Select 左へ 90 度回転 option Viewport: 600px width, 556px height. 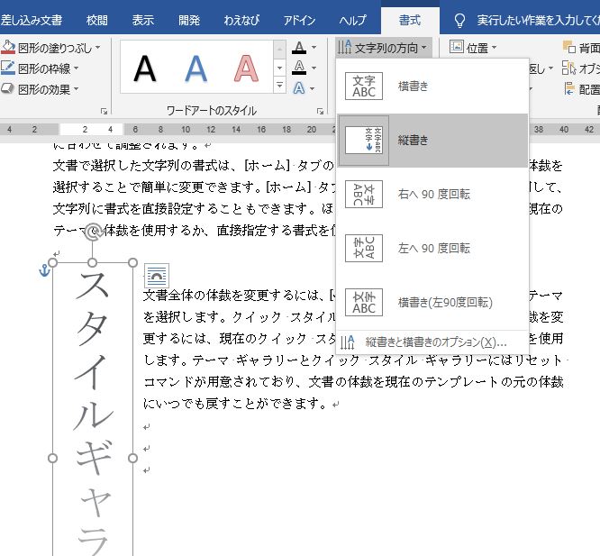(432, 248)
